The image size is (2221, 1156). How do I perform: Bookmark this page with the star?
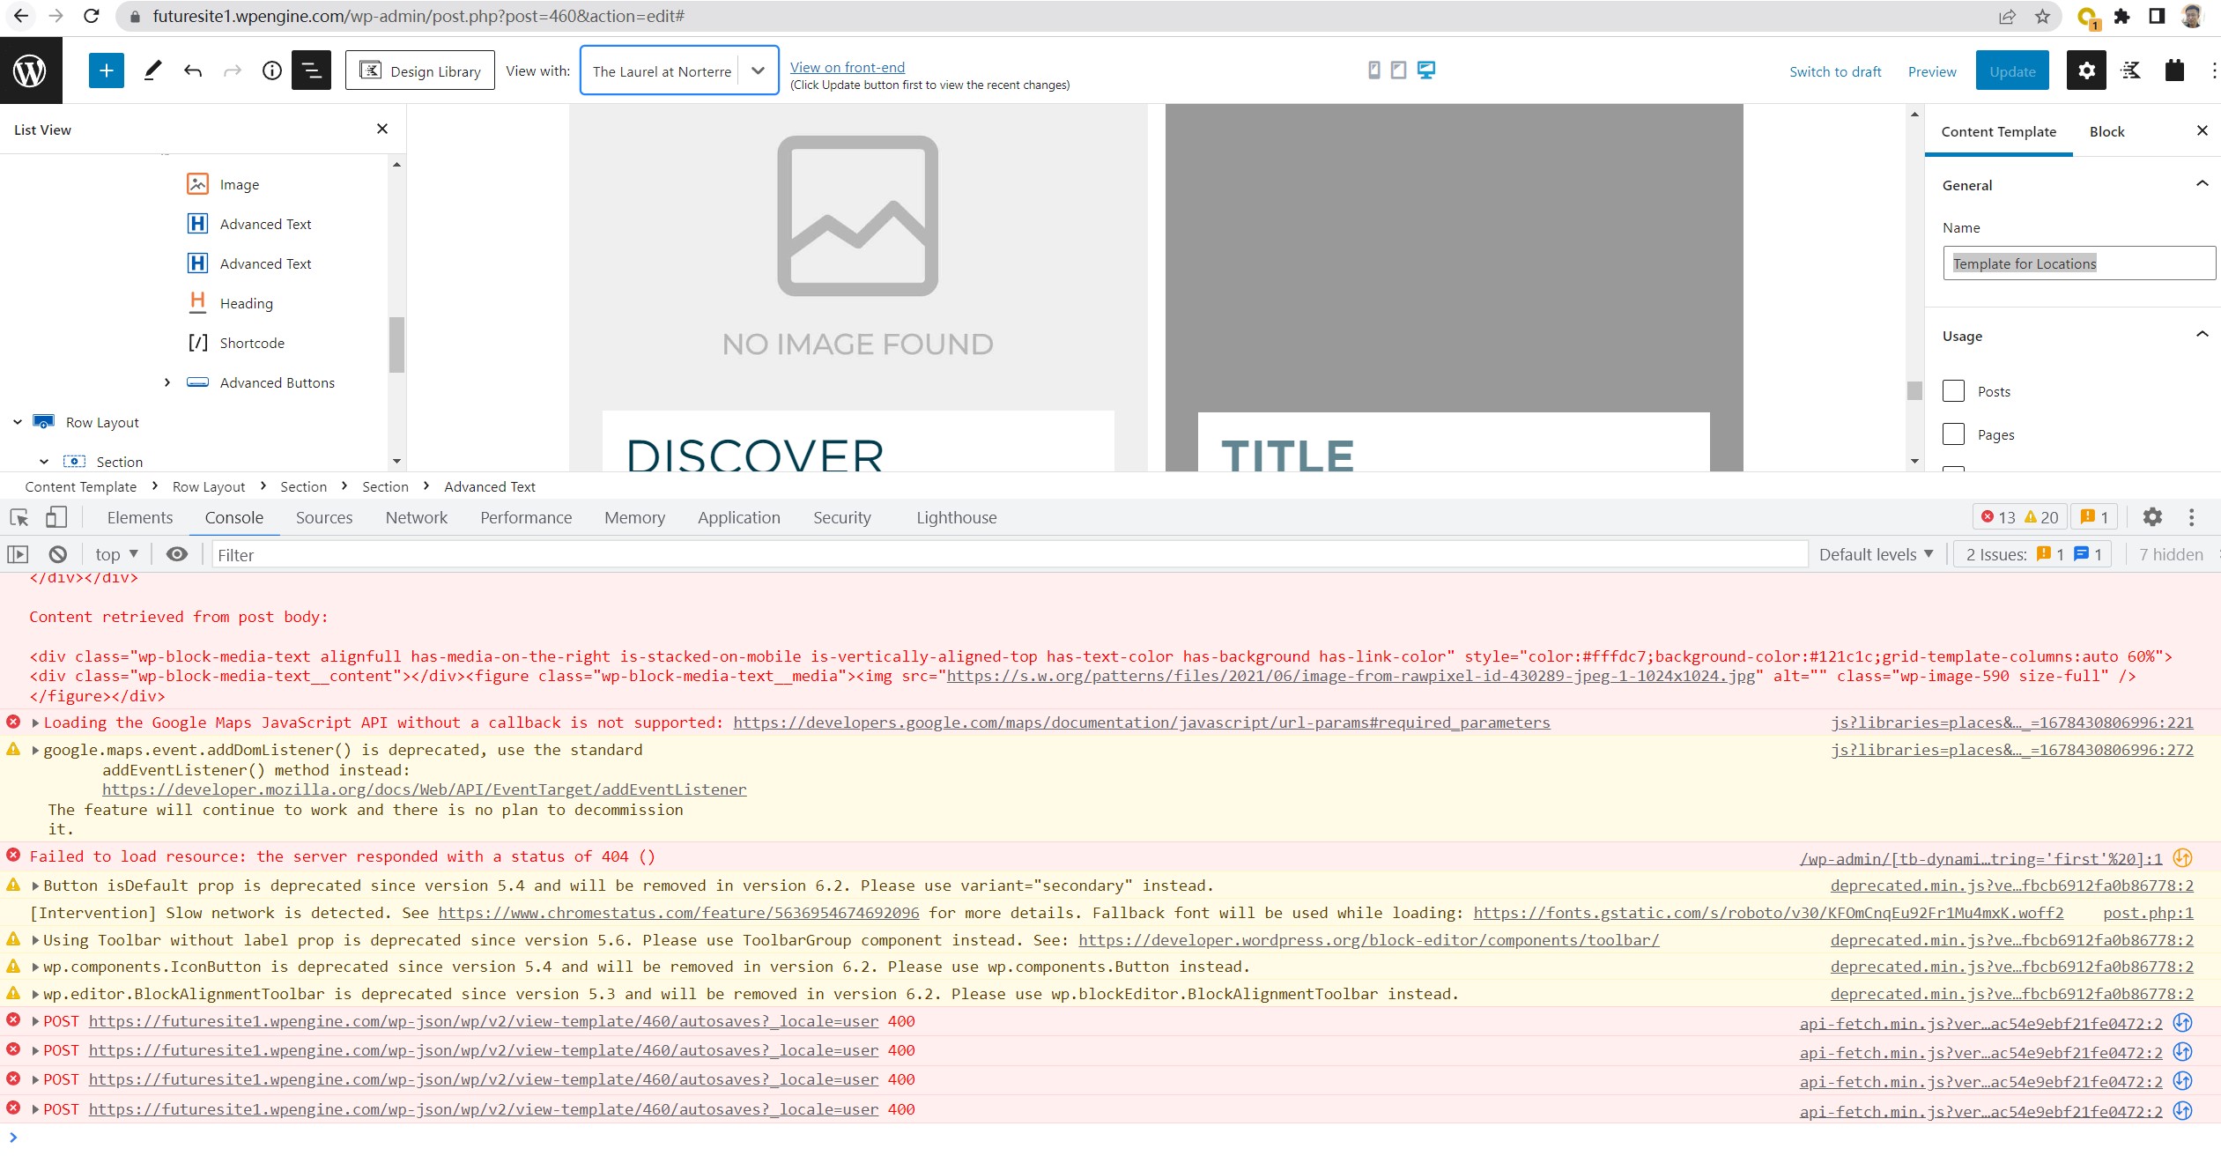2042,16
